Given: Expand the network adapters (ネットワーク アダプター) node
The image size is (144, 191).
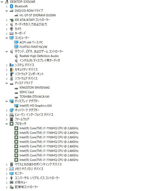Looking at the screenshot, I should [x=7, y=110].
